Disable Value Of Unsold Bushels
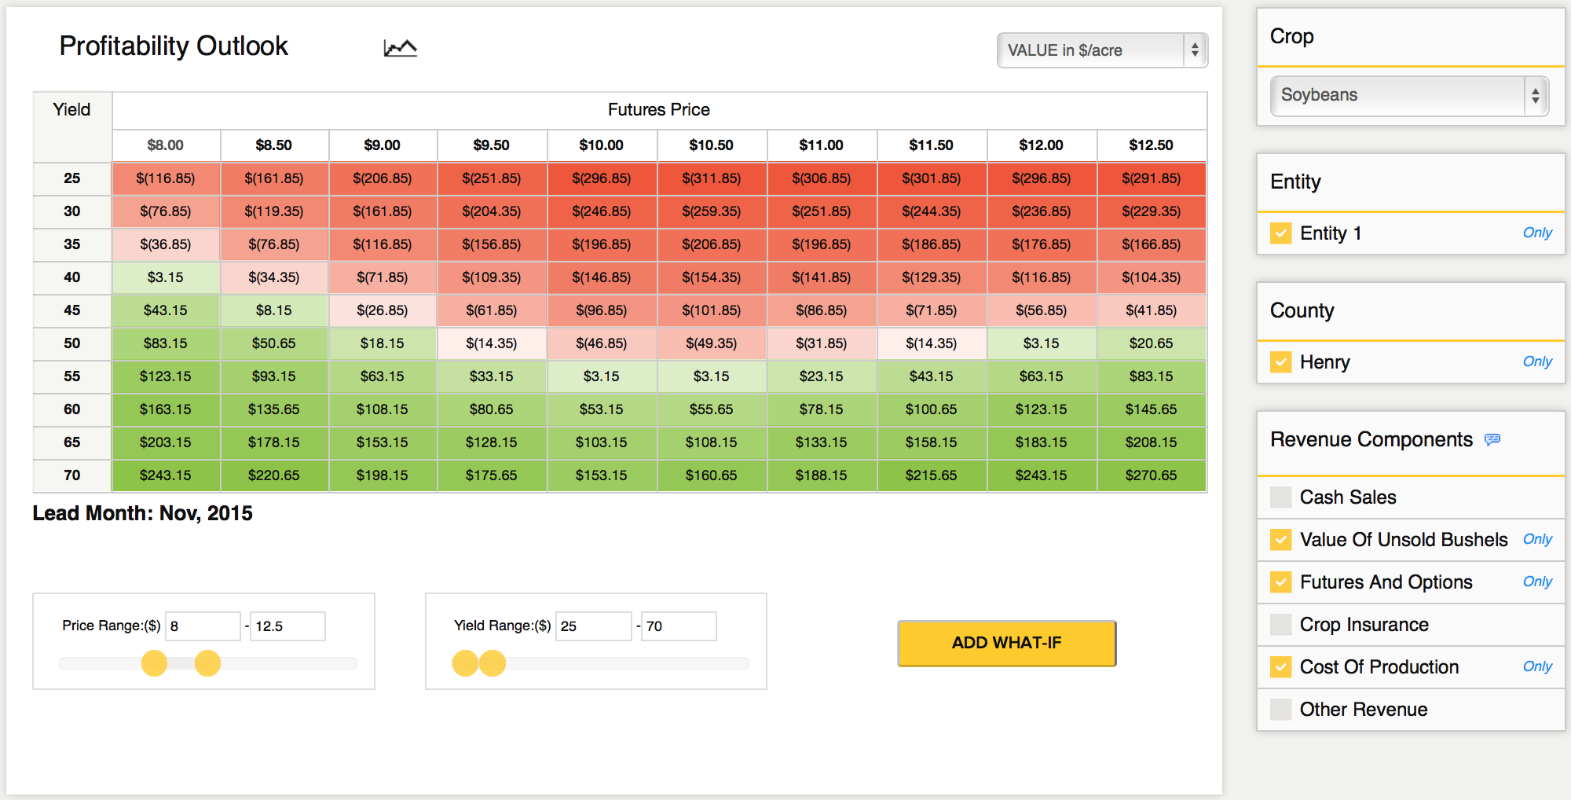Screen dimensions: 1571x800 1281,540
